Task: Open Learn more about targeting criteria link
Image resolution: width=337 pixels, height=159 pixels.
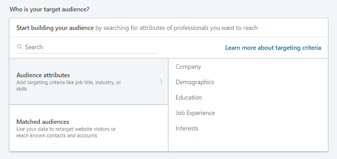Action: pos(273,48)
